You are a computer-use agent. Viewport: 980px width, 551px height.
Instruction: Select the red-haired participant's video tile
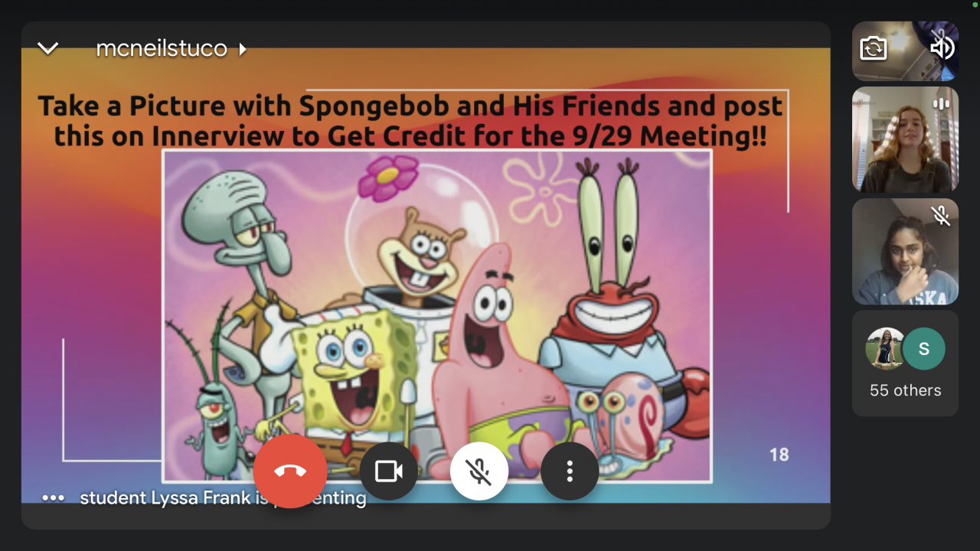coord(905,139)
